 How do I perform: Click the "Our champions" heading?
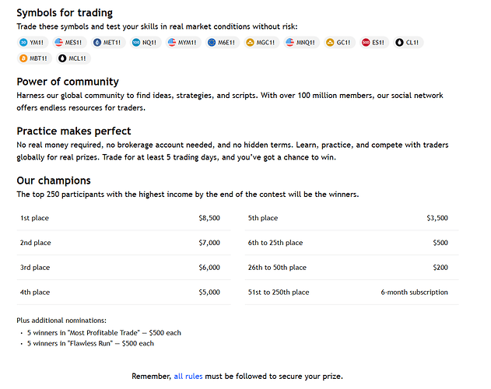53,180
